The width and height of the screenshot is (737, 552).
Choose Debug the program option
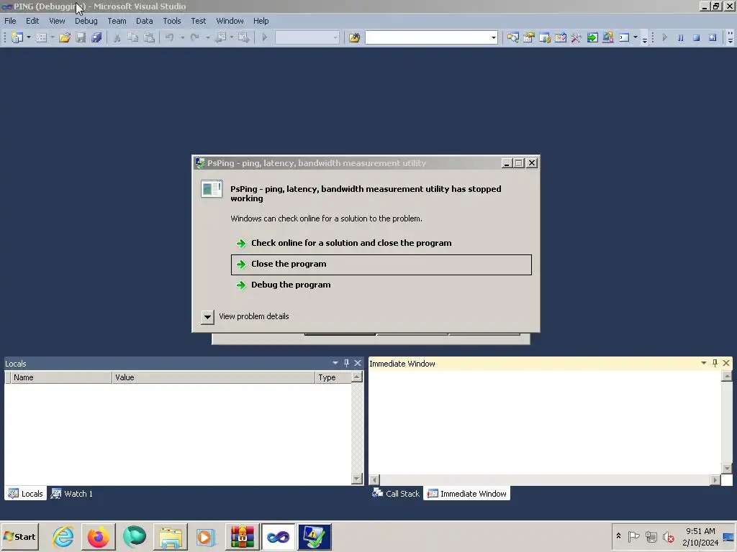pyautogui.click(x=381, y=285)
